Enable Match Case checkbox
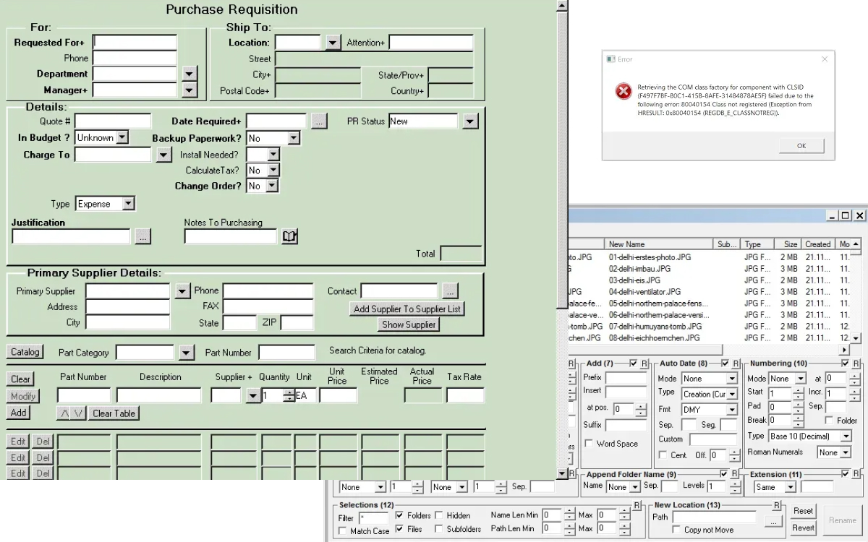This screenshot has height=542, width=868. [x=343, y=531]
